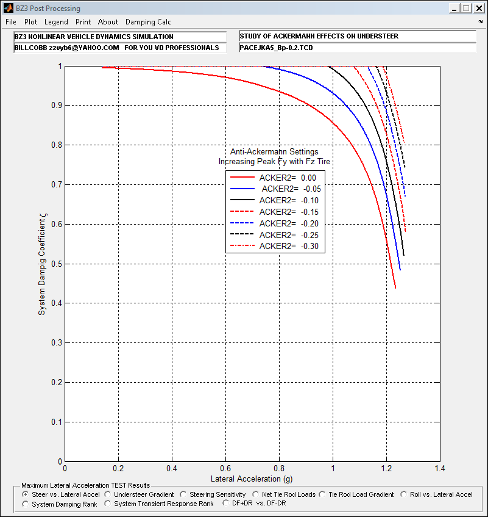
Task: Open the Plot menu
Action: pos(30,22)
